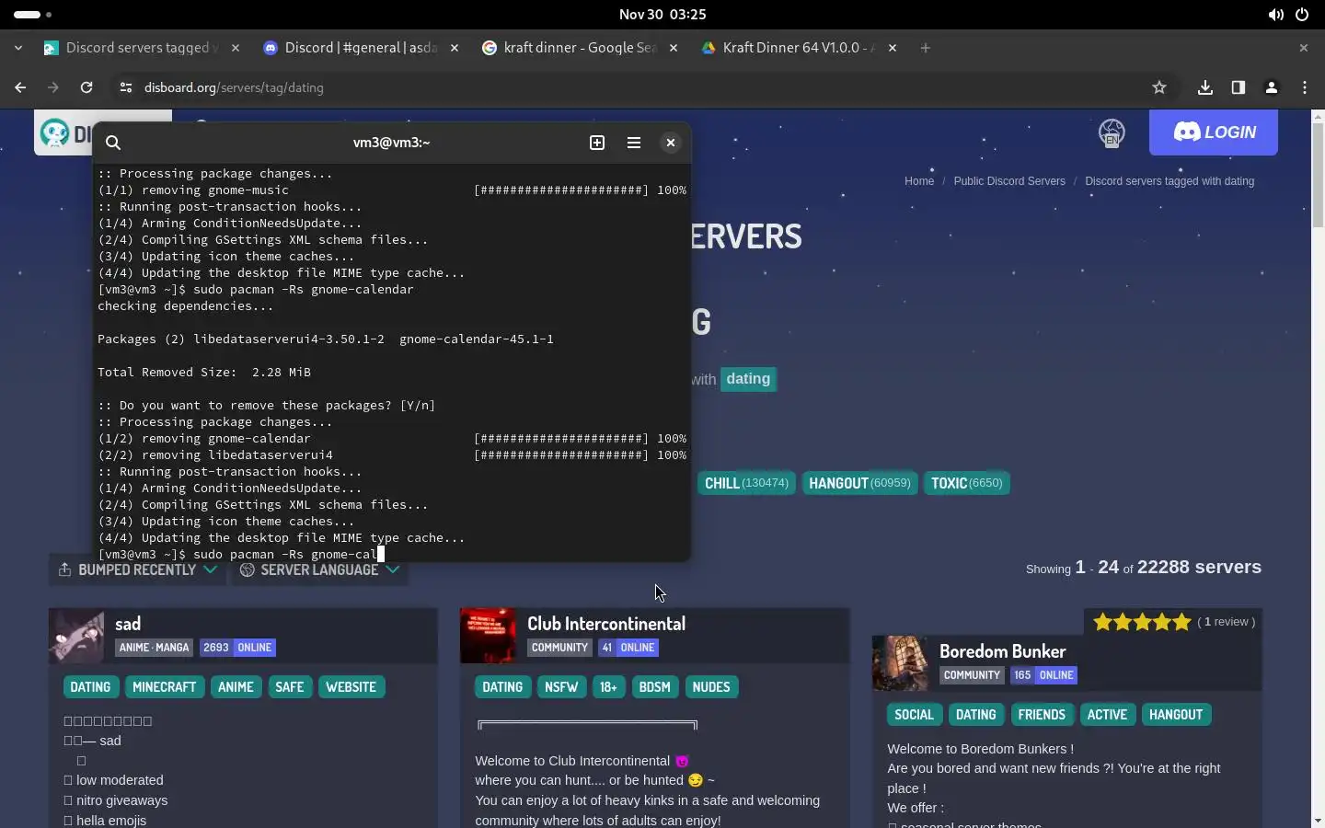Reload the disboard.org page

coord(86,87)
